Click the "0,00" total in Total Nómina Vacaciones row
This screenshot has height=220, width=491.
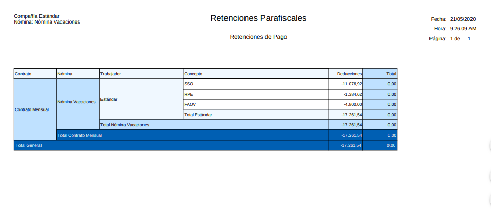380,125
